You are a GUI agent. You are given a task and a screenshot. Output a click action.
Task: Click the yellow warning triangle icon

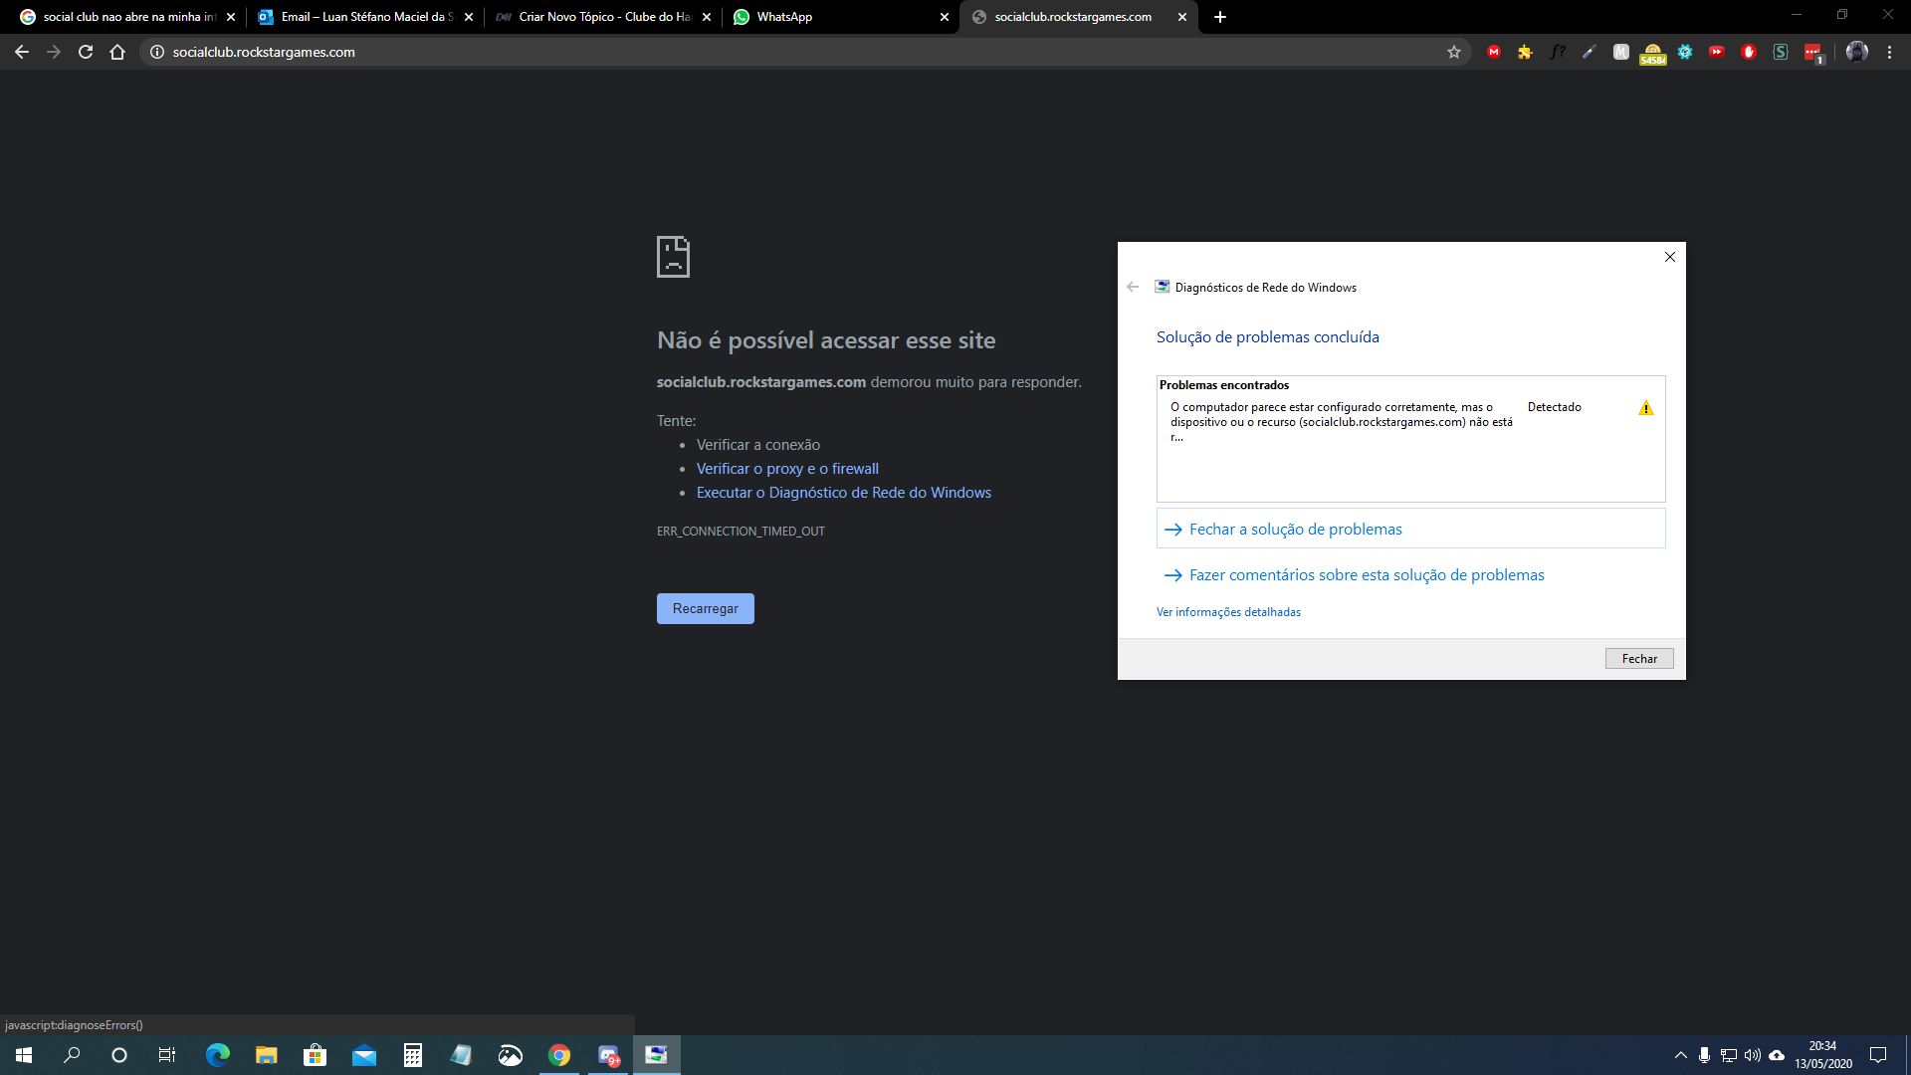pyautogui.click(x=1646, y=408)
